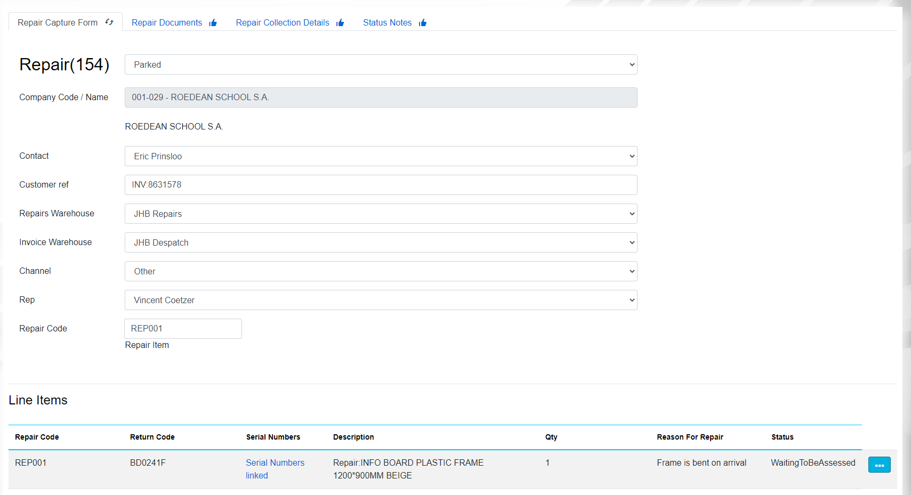The width and height of the screenshot is (911, 495).
Task: Open the blue ellipsis actions button for REP001 row
Action: coord(879,465)
